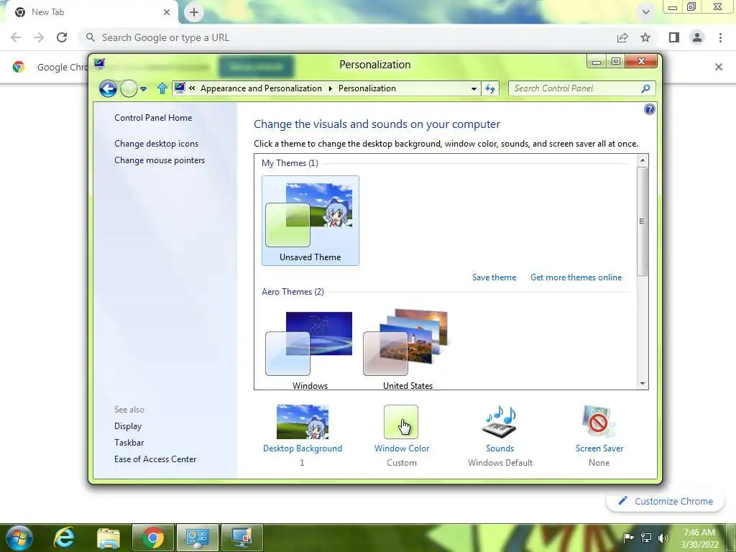736x552 pixels.
Task: Click network icon in system tray
Action: pos(646,538)
